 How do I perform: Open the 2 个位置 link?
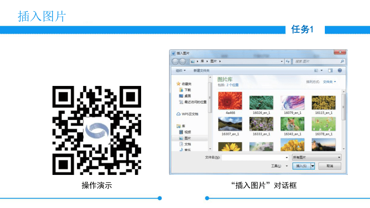point(232,85)
